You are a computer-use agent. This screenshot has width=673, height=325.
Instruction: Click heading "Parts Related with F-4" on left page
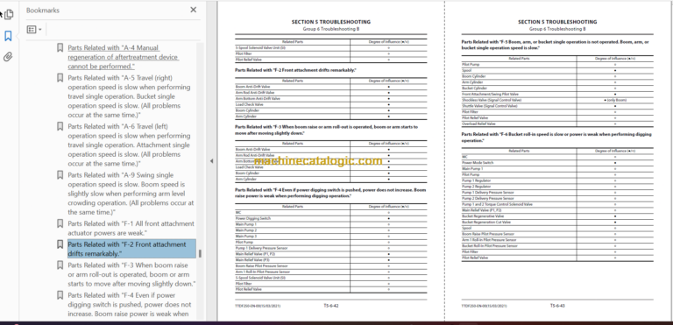(330, 193)
